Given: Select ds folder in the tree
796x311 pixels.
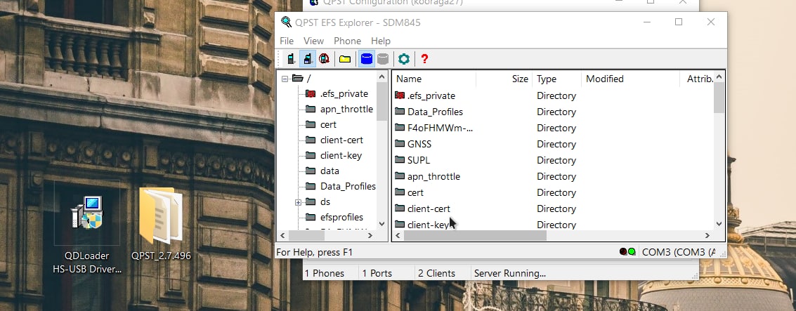Looking at the screenshot, I should (x=325, y=202).
